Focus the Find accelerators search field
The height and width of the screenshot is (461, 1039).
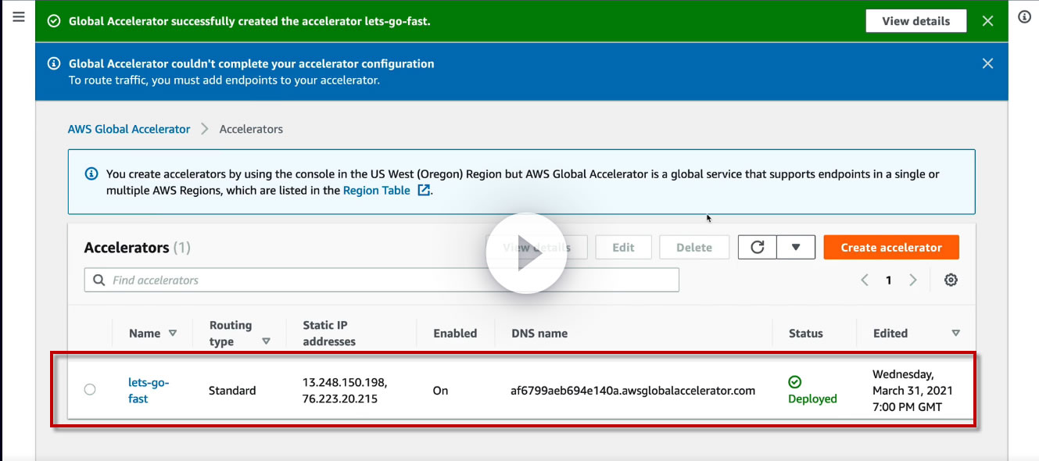[x=382, y=280]
